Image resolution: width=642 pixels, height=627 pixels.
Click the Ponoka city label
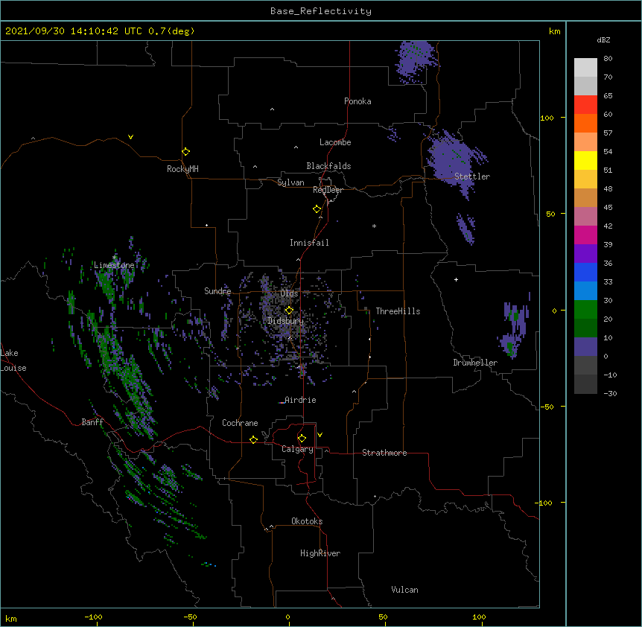[x=357, y=101]
